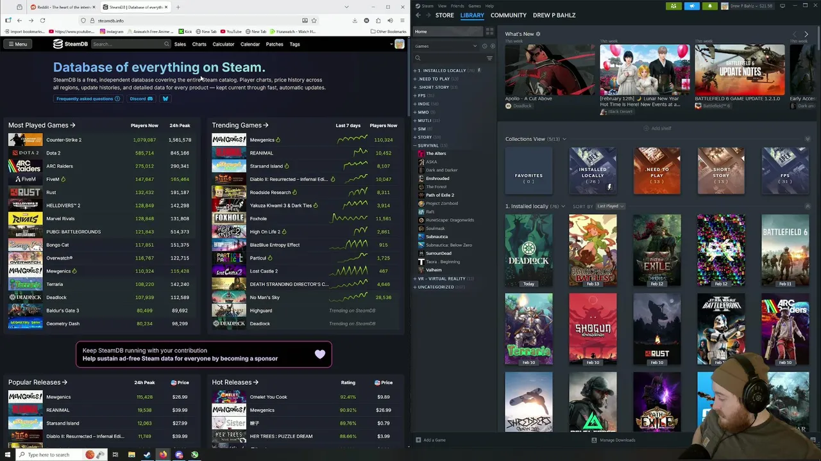Open SteamDB Charts page
Screen dimensions: 821x461
point(199,44)
